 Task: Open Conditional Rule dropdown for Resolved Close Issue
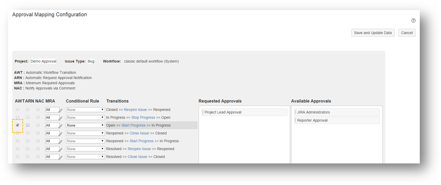85,157
